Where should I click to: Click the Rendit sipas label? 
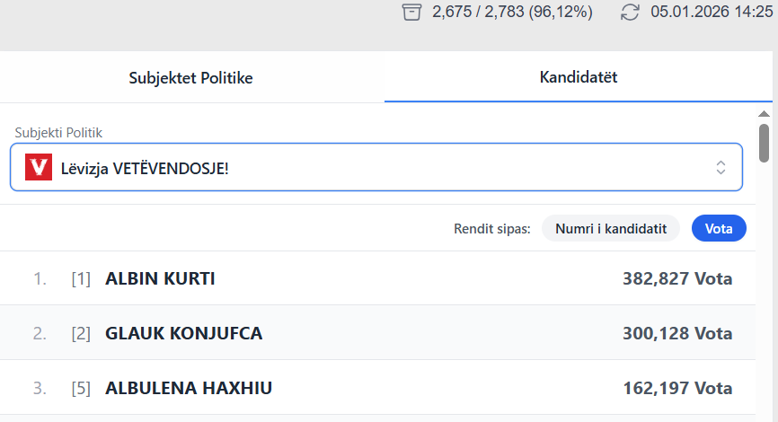(x=492, y=229)
